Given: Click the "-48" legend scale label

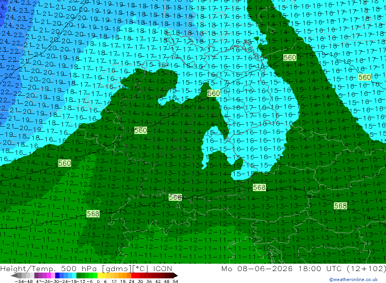Looking at the screenshot, I should click(x=28, y=281).
